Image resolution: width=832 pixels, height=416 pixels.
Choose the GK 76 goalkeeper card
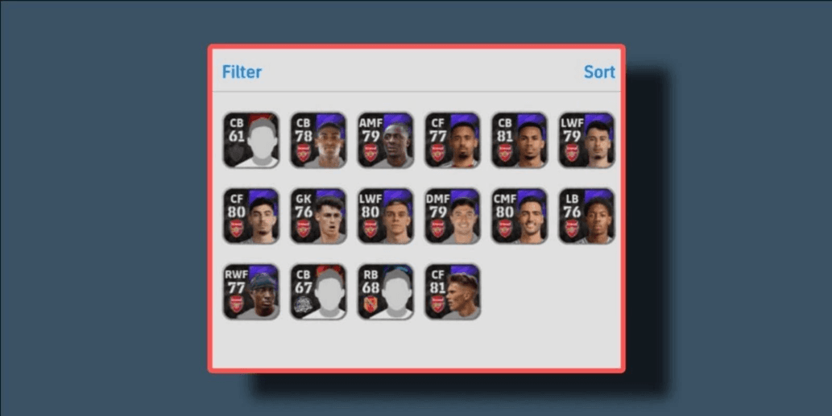click(318, 216)
